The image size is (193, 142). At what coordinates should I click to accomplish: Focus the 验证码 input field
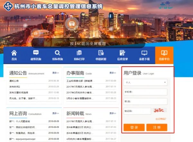pos(137,111)
